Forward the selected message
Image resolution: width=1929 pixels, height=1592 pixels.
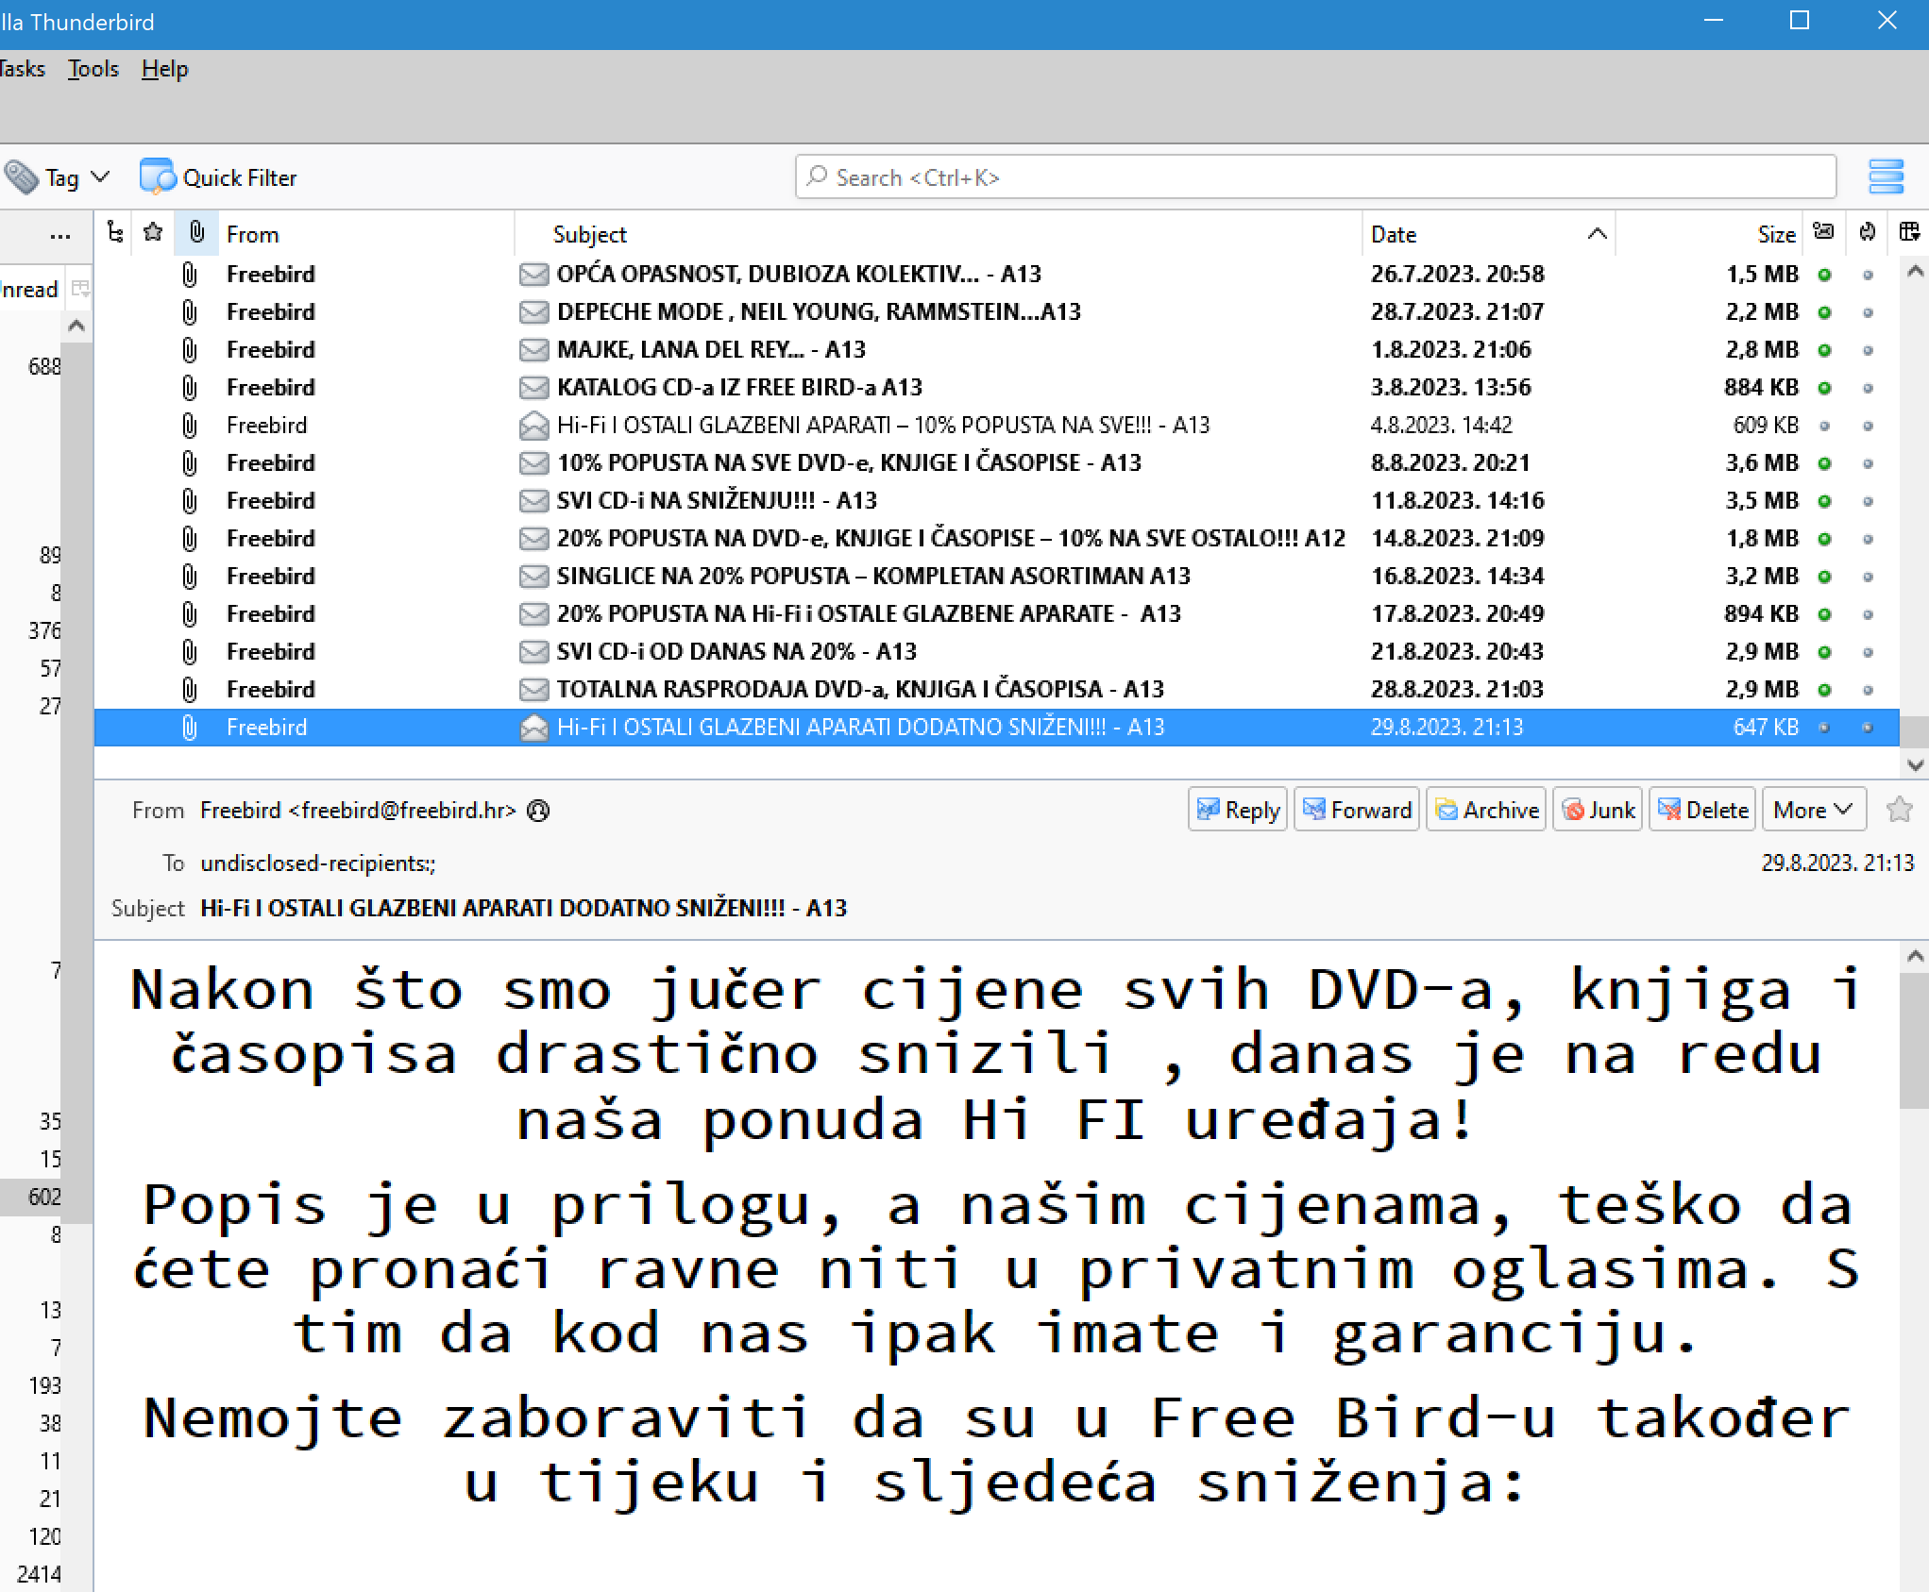click(x=1356, y=810)
